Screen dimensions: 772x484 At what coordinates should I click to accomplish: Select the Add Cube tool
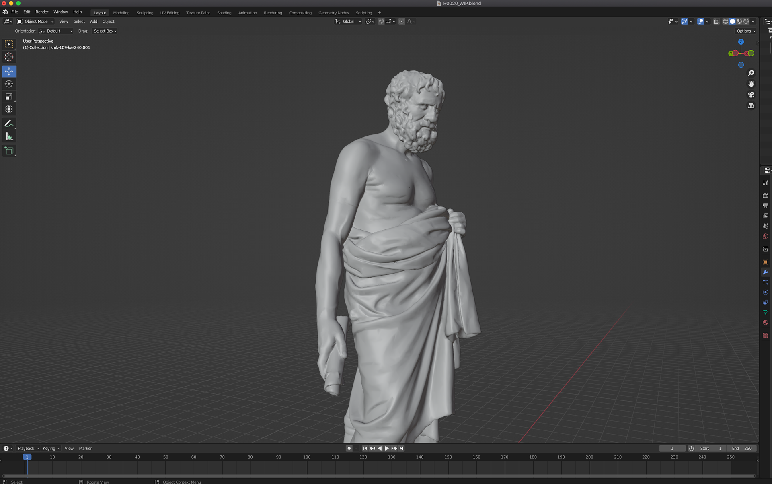(x=9, y=150)
